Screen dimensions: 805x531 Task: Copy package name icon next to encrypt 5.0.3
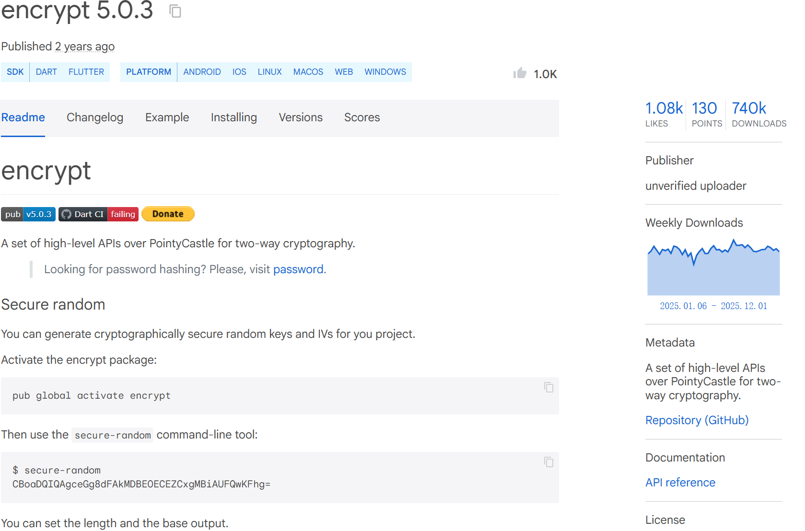[175, 11]
